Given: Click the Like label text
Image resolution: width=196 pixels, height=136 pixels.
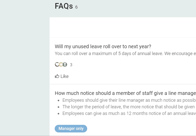Looking at the screenshot, I should [65, 76].
